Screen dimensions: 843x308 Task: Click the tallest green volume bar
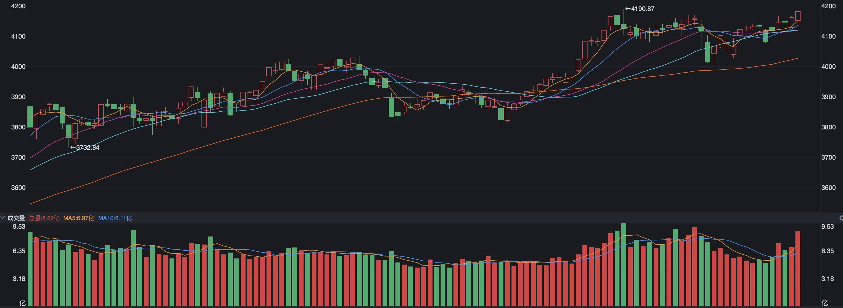[624, 264]
